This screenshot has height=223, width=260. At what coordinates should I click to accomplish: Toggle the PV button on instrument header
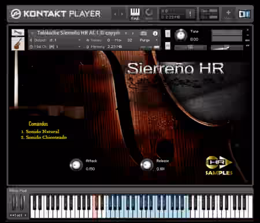[247, 46]
